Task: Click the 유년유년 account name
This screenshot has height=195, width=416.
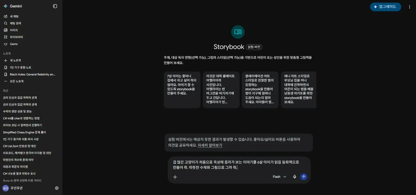Action: click(17, 188)
